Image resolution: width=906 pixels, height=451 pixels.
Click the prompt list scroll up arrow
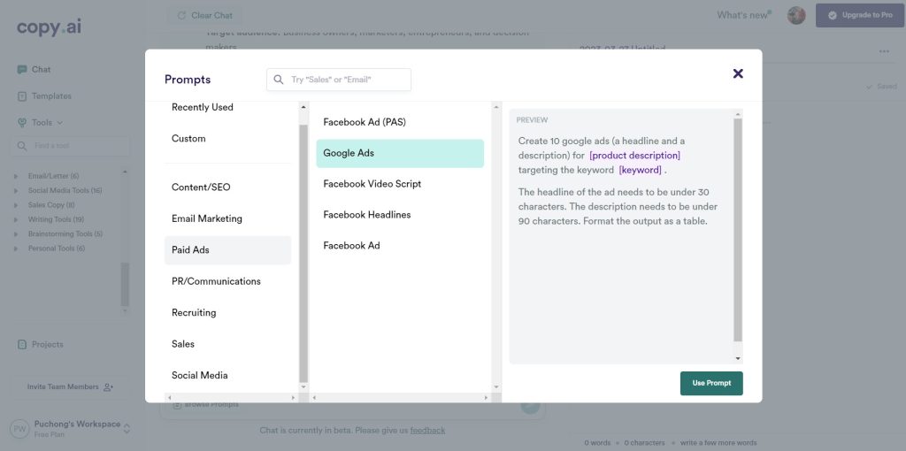coord(496,107)
